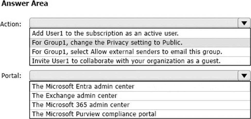Click the Portal: field label
Image resolution: width=251 pixels, height=119 pixels.
click(x=11, y=76)
